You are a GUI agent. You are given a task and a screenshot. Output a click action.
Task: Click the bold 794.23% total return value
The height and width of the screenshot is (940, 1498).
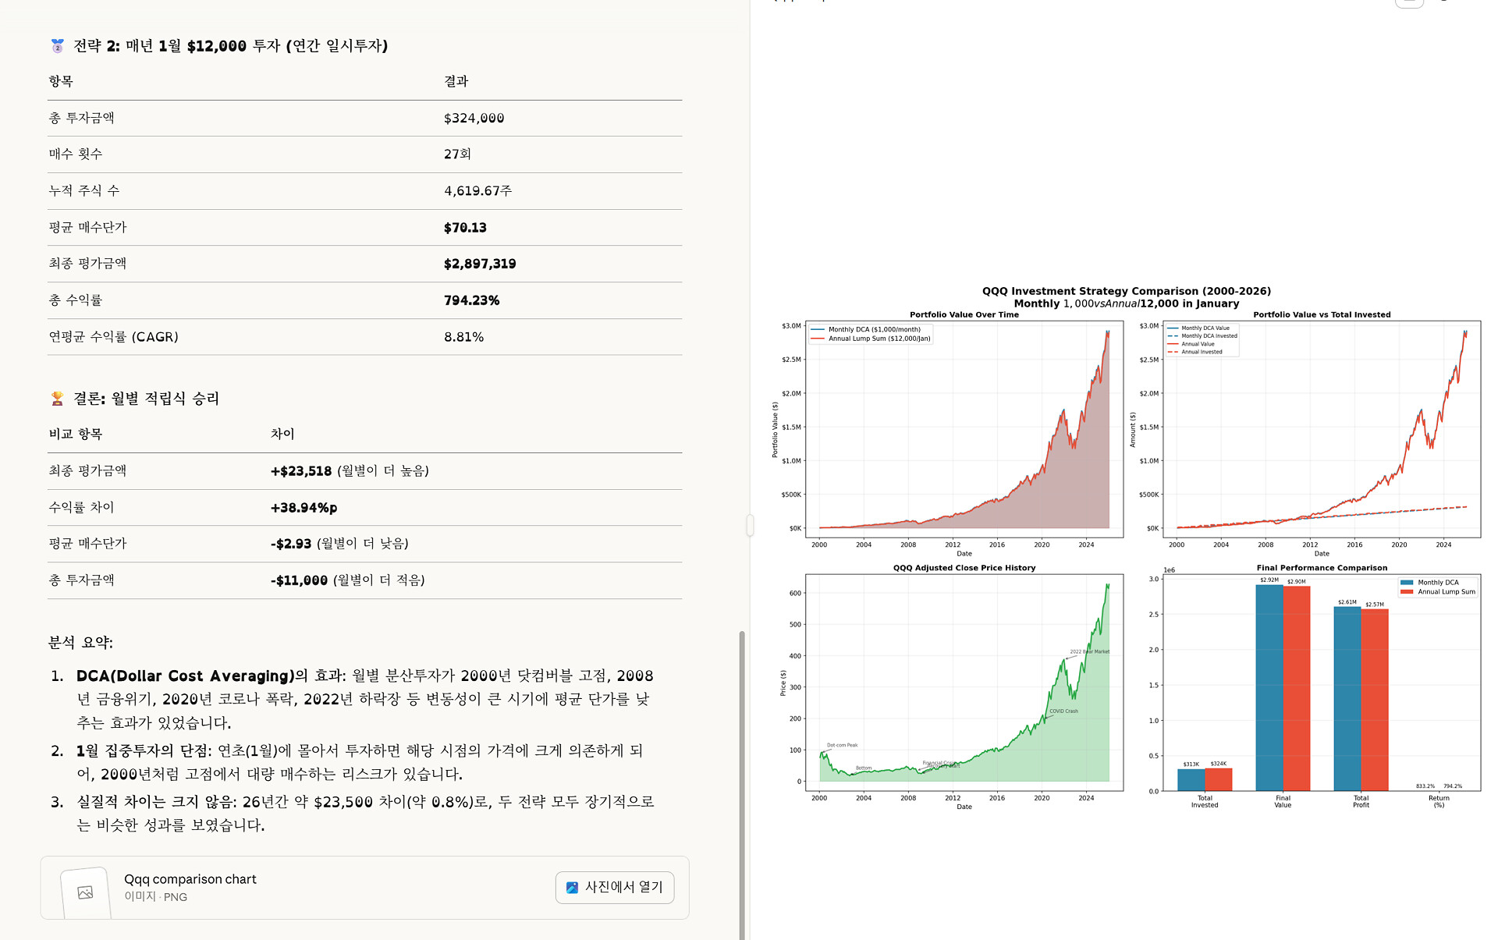471,300
